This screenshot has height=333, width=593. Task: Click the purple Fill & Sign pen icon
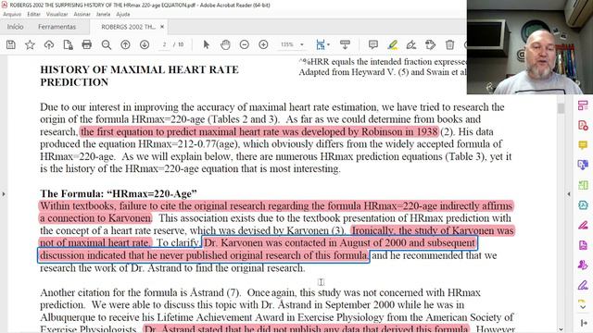tap(583, 285)
